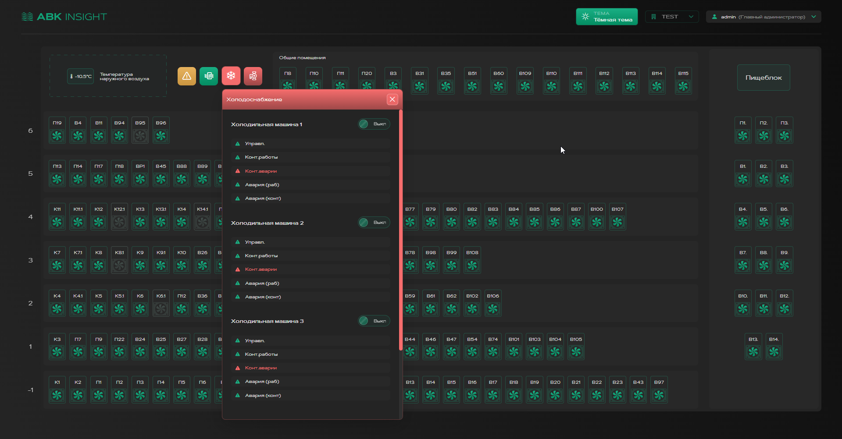Open the red pump icon

[253, 76]
